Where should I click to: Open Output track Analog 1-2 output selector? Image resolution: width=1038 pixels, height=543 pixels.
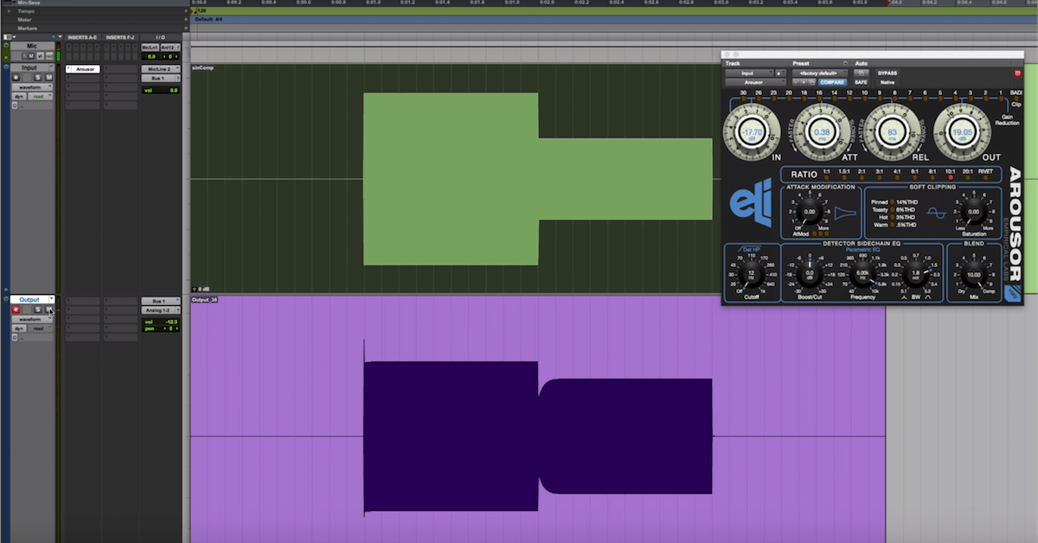click(x=161, y=310)
